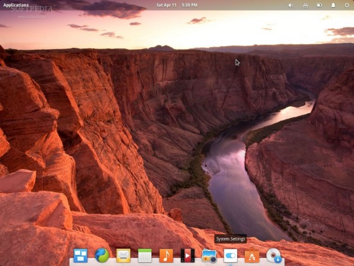
Task: Open the Applications menu
Action: tap(16, 5)
